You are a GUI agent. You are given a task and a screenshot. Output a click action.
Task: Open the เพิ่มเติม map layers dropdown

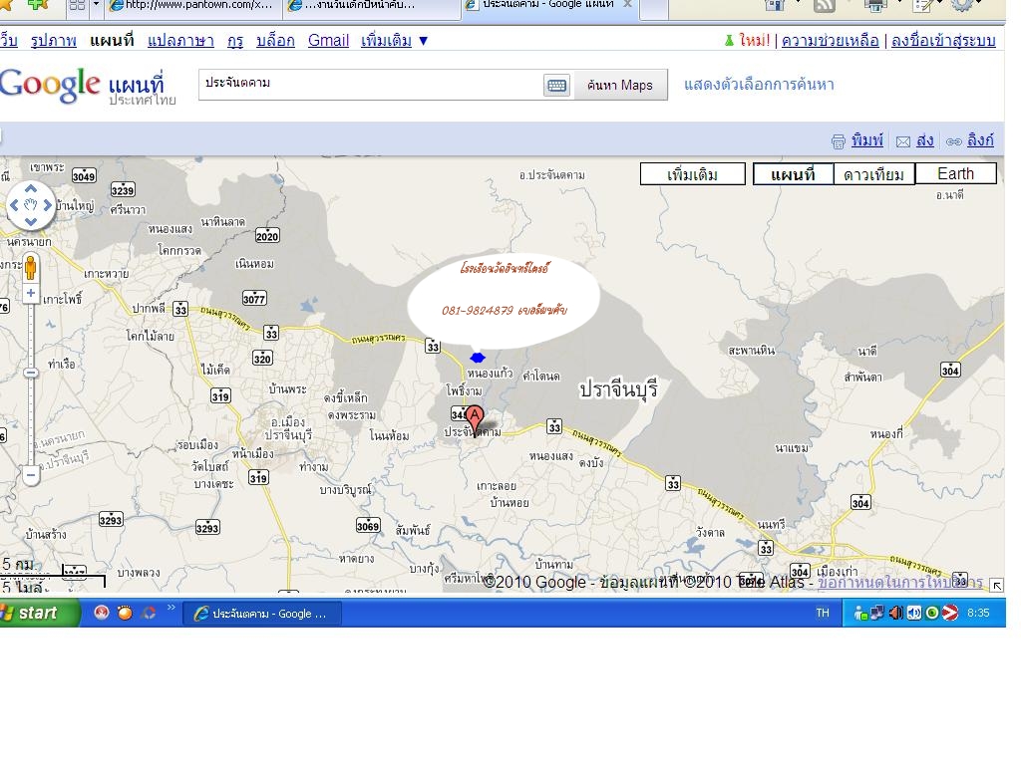(x=692, y=174)
